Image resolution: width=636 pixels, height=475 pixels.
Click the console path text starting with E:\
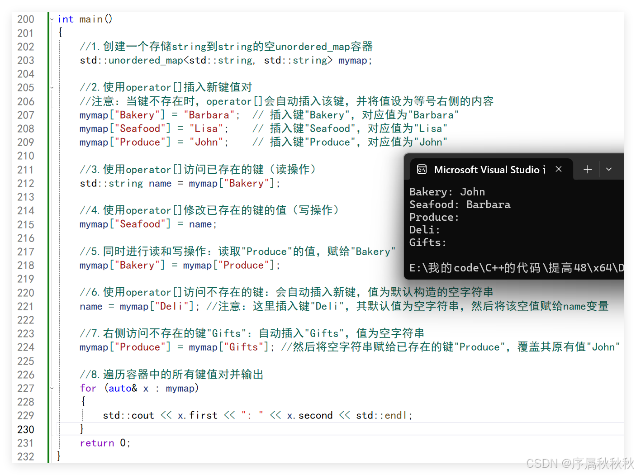click(x=516, y=268)
